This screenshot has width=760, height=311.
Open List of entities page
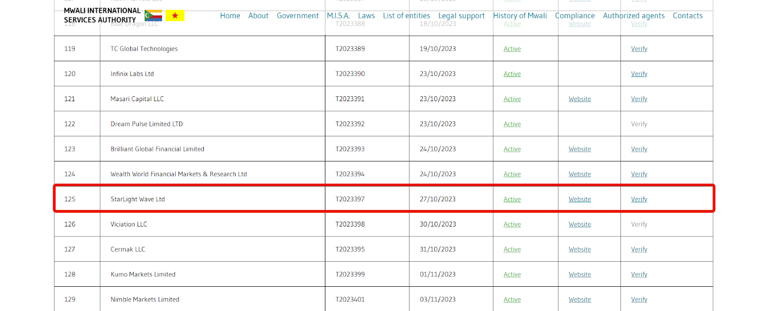click(x=407, y=16)
